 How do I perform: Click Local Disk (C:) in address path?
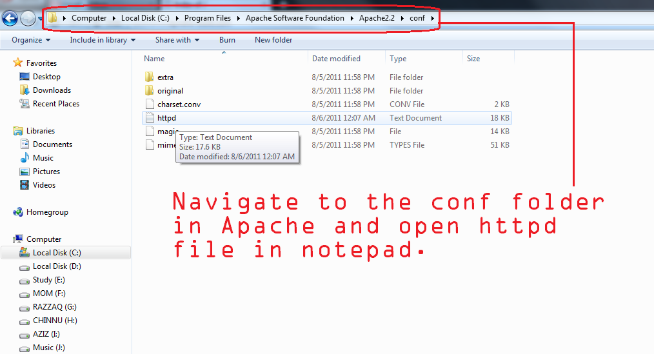(145, 18)
